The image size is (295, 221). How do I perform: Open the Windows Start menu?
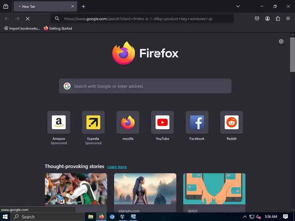5,217
